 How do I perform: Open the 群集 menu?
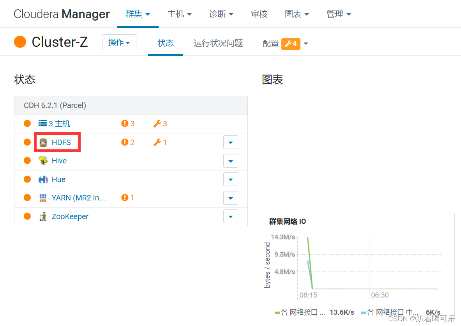coord(138,14)
